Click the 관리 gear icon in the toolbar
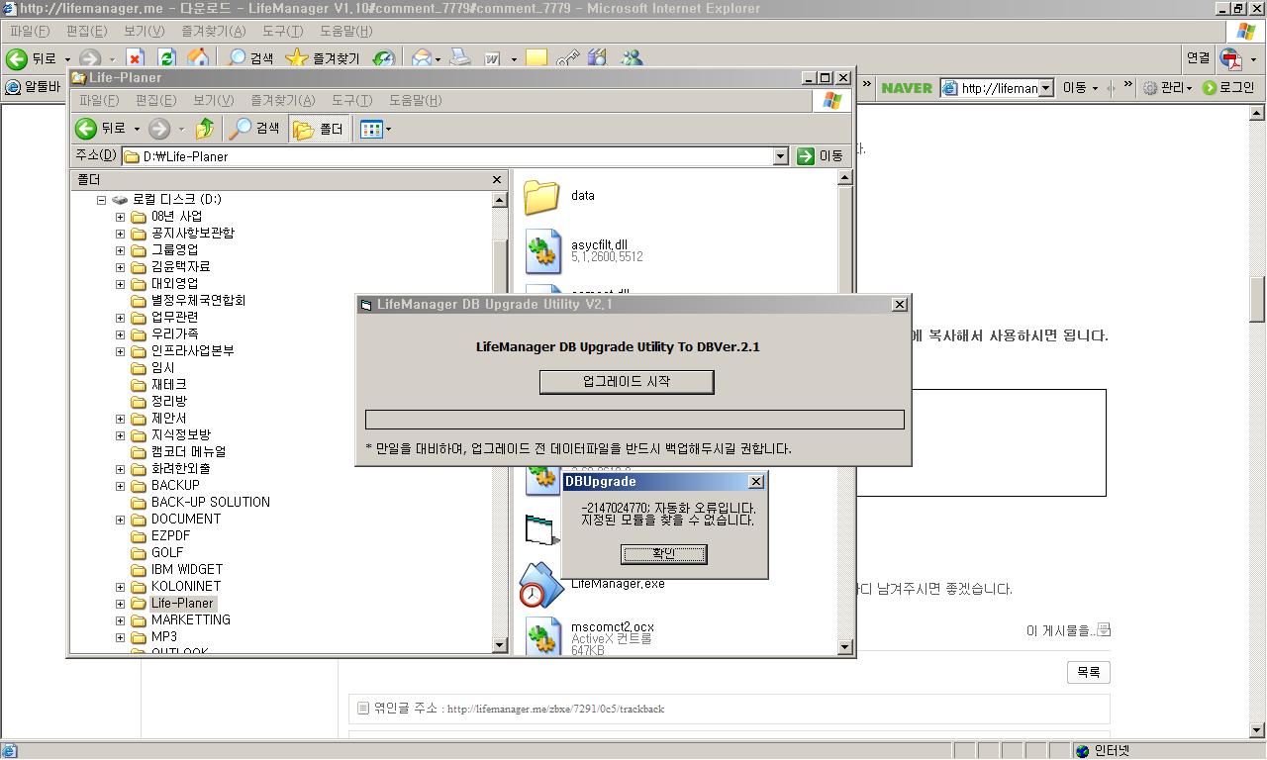This screenshot has height=760, width=1267. point(1150,88)
